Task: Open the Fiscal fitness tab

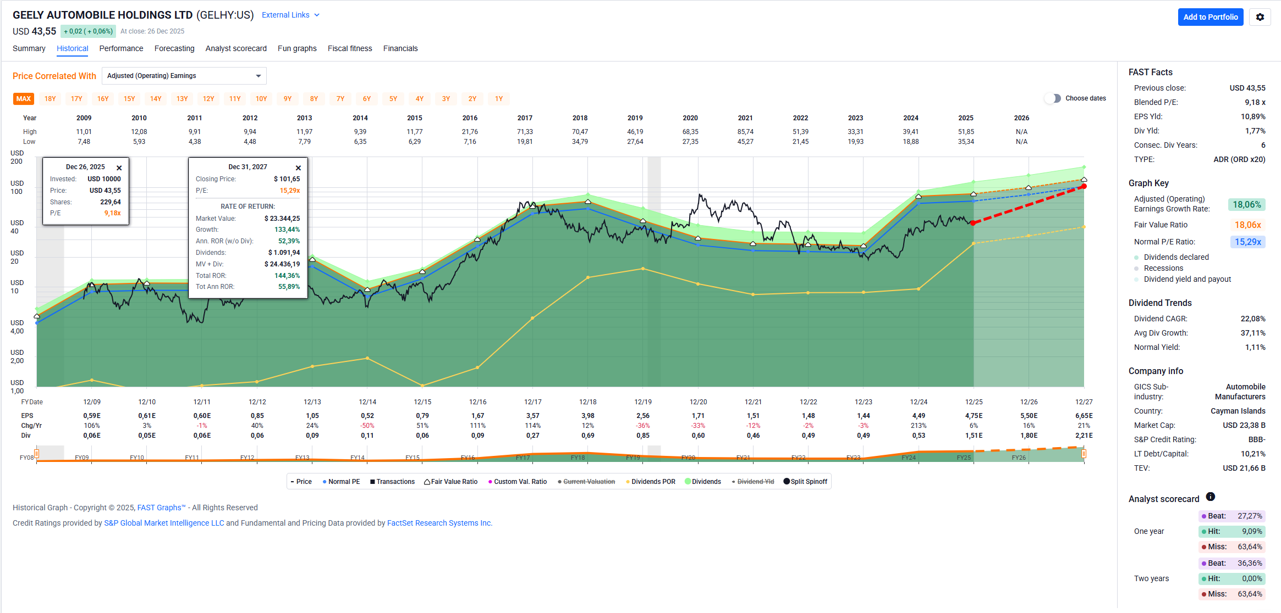Action: click(x=350, y=48)
